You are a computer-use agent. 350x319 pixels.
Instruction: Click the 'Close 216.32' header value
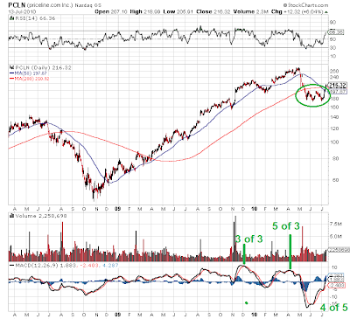(x=213, y=11)
